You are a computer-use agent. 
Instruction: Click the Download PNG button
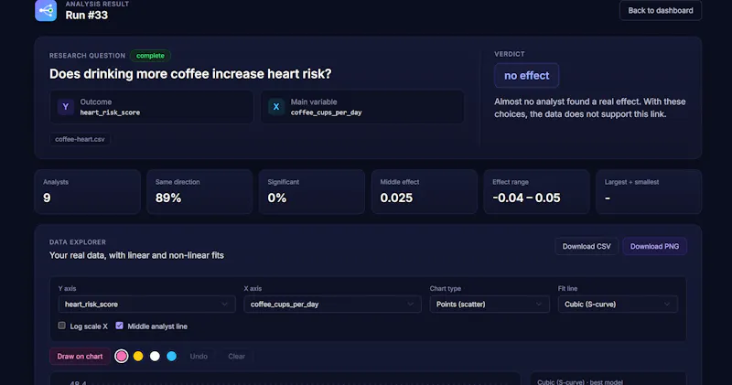[x=654, y=246]
